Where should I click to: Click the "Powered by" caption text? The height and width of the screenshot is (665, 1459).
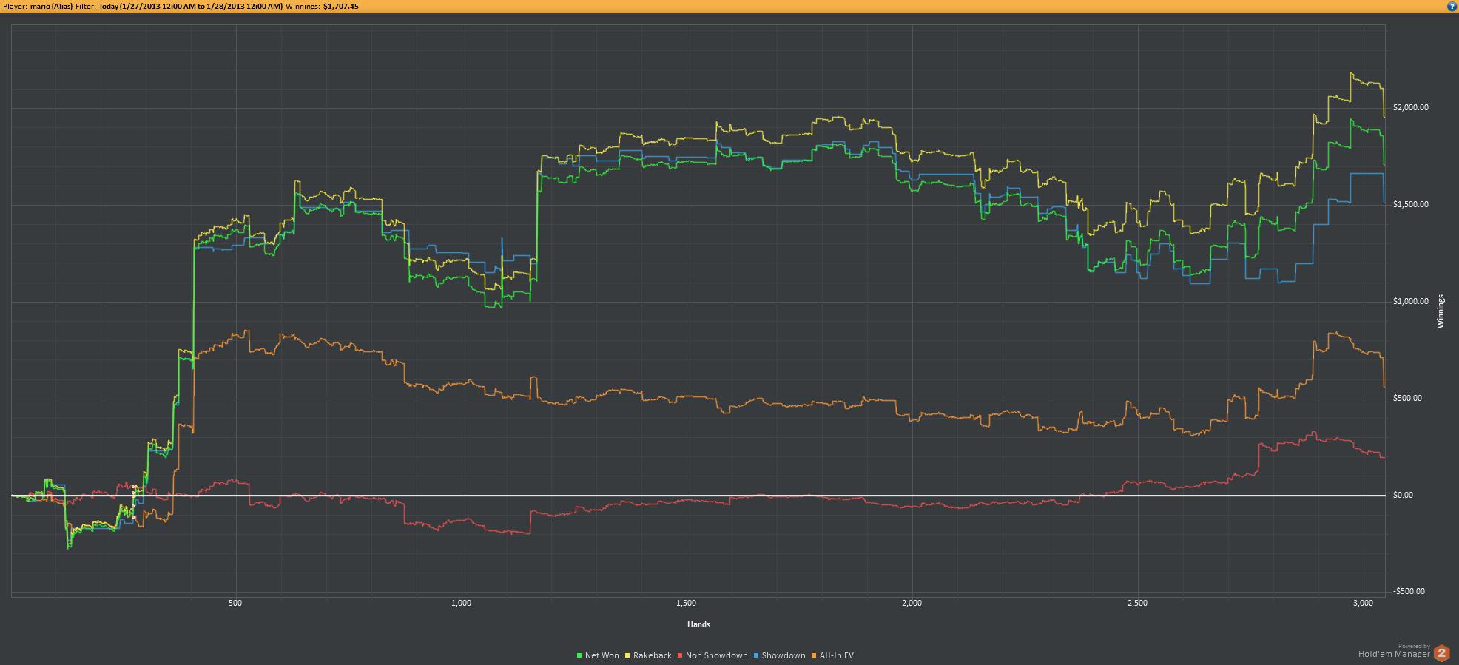1415,647
